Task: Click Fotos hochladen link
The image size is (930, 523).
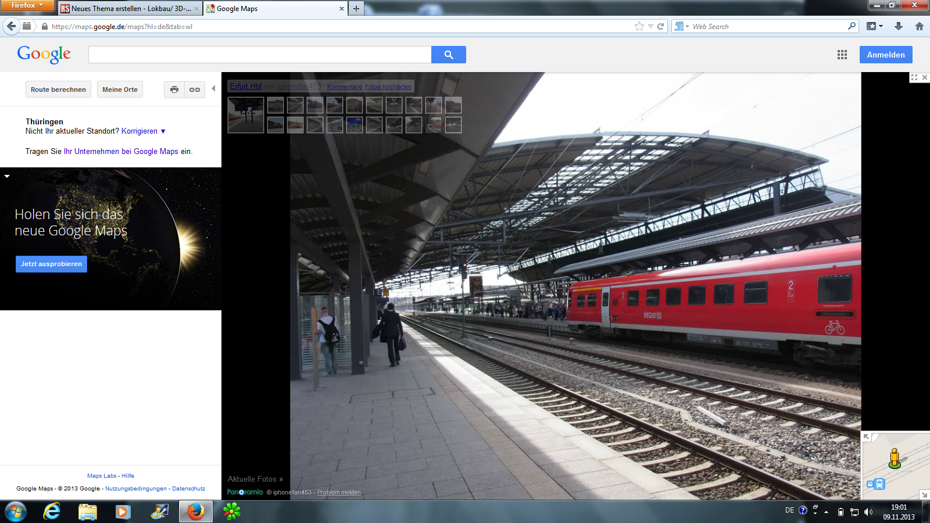Action: (x=388, y=87)
